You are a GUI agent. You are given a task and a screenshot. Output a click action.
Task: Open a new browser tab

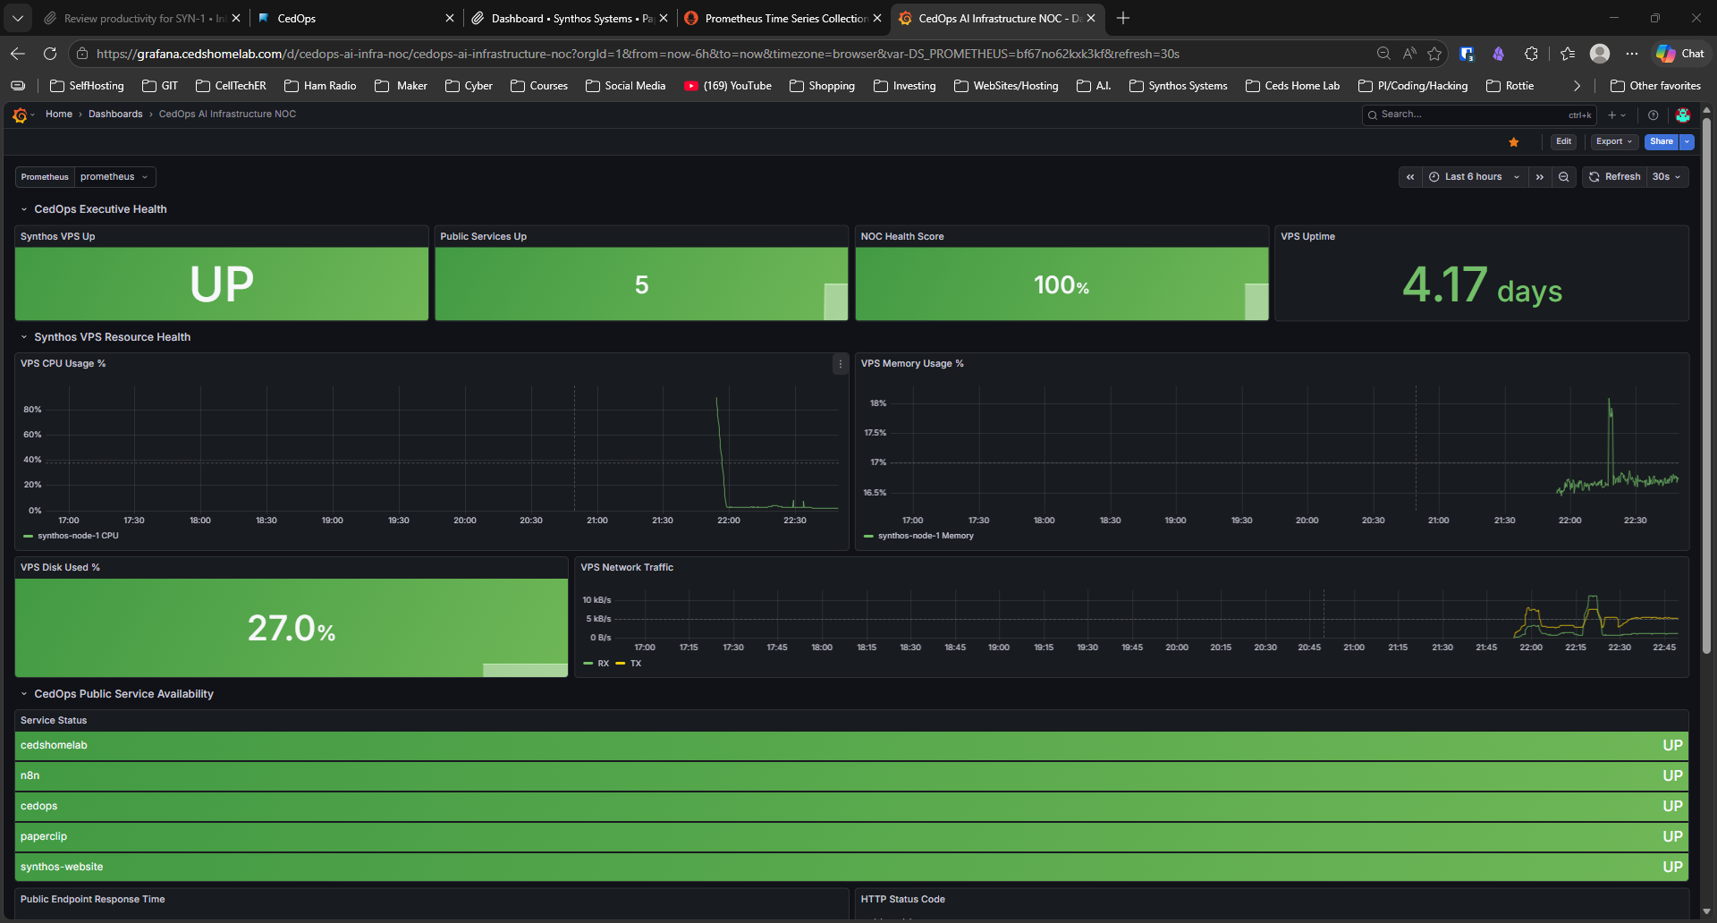click(x=1123, y=18)
